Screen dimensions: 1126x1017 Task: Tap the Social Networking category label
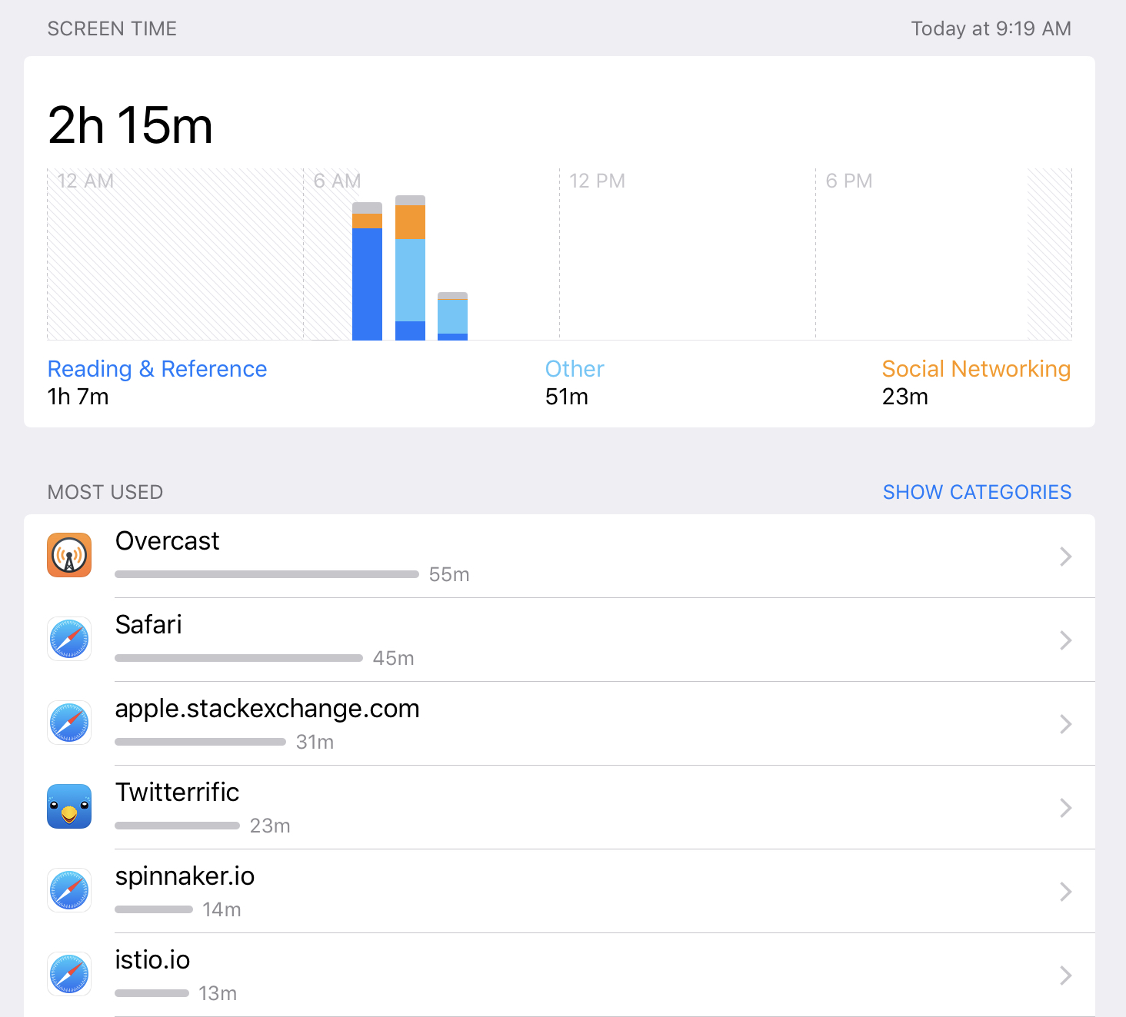point(976,369)
